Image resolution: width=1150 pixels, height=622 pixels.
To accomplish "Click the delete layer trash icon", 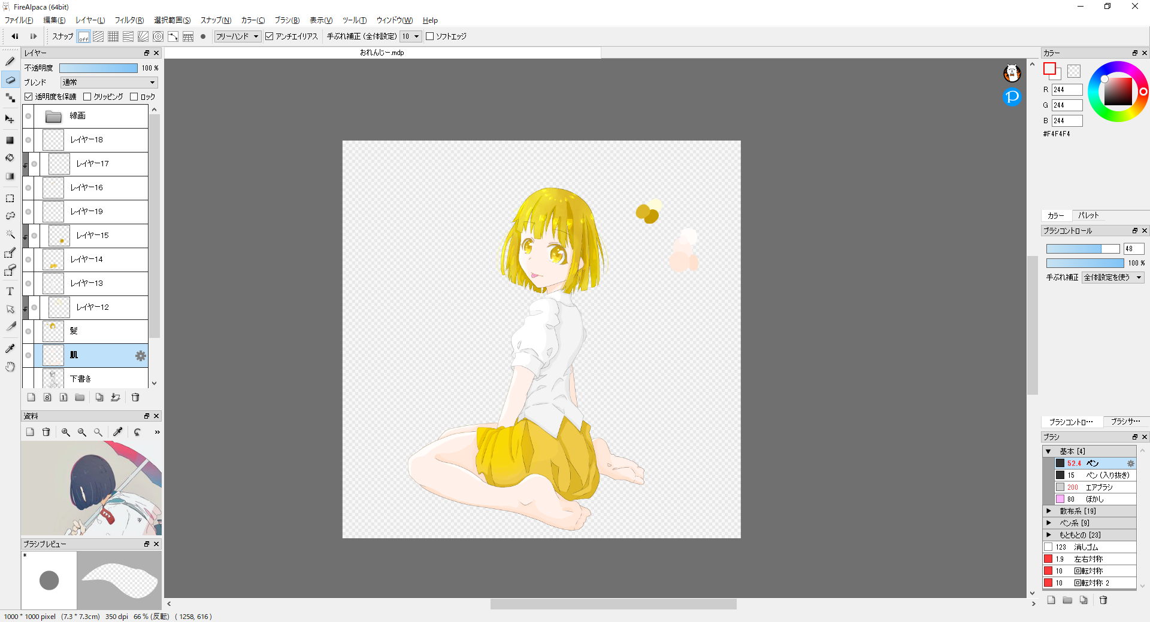I will [x=135, y=398].
